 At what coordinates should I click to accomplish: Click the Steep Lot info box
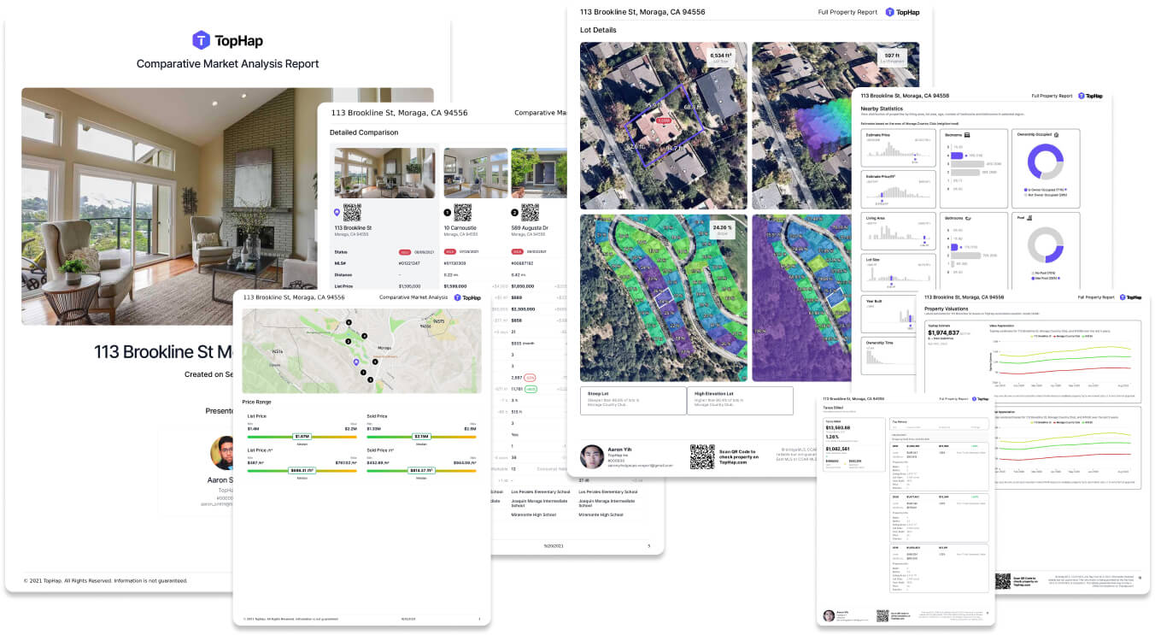[x=633, y=401]
